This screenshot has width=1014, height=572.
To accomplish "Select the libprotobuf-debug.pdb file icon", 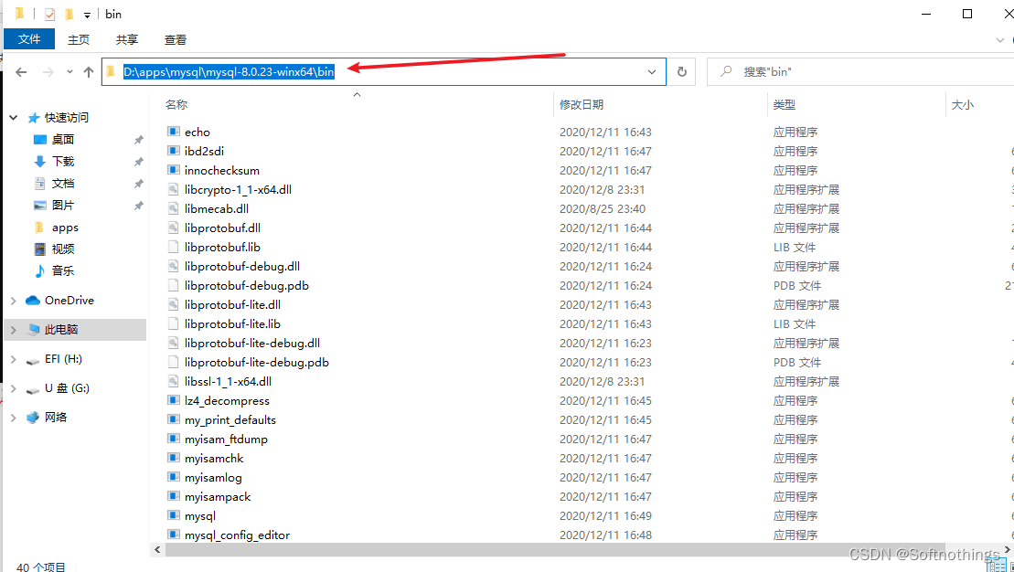I will 174,285.
